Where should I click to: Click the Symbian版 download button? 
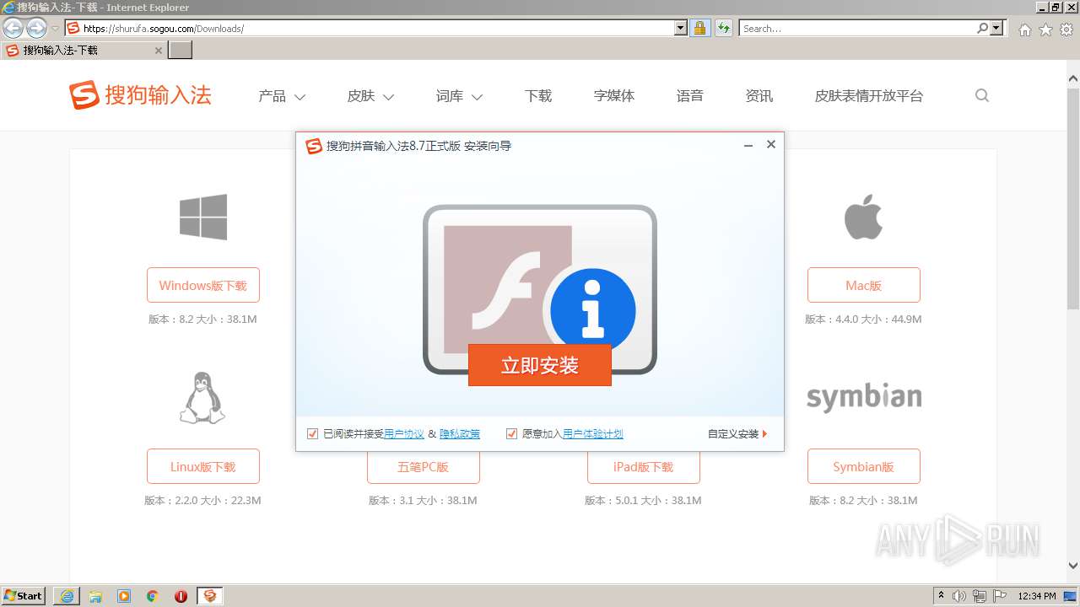(x=864, y=466)
